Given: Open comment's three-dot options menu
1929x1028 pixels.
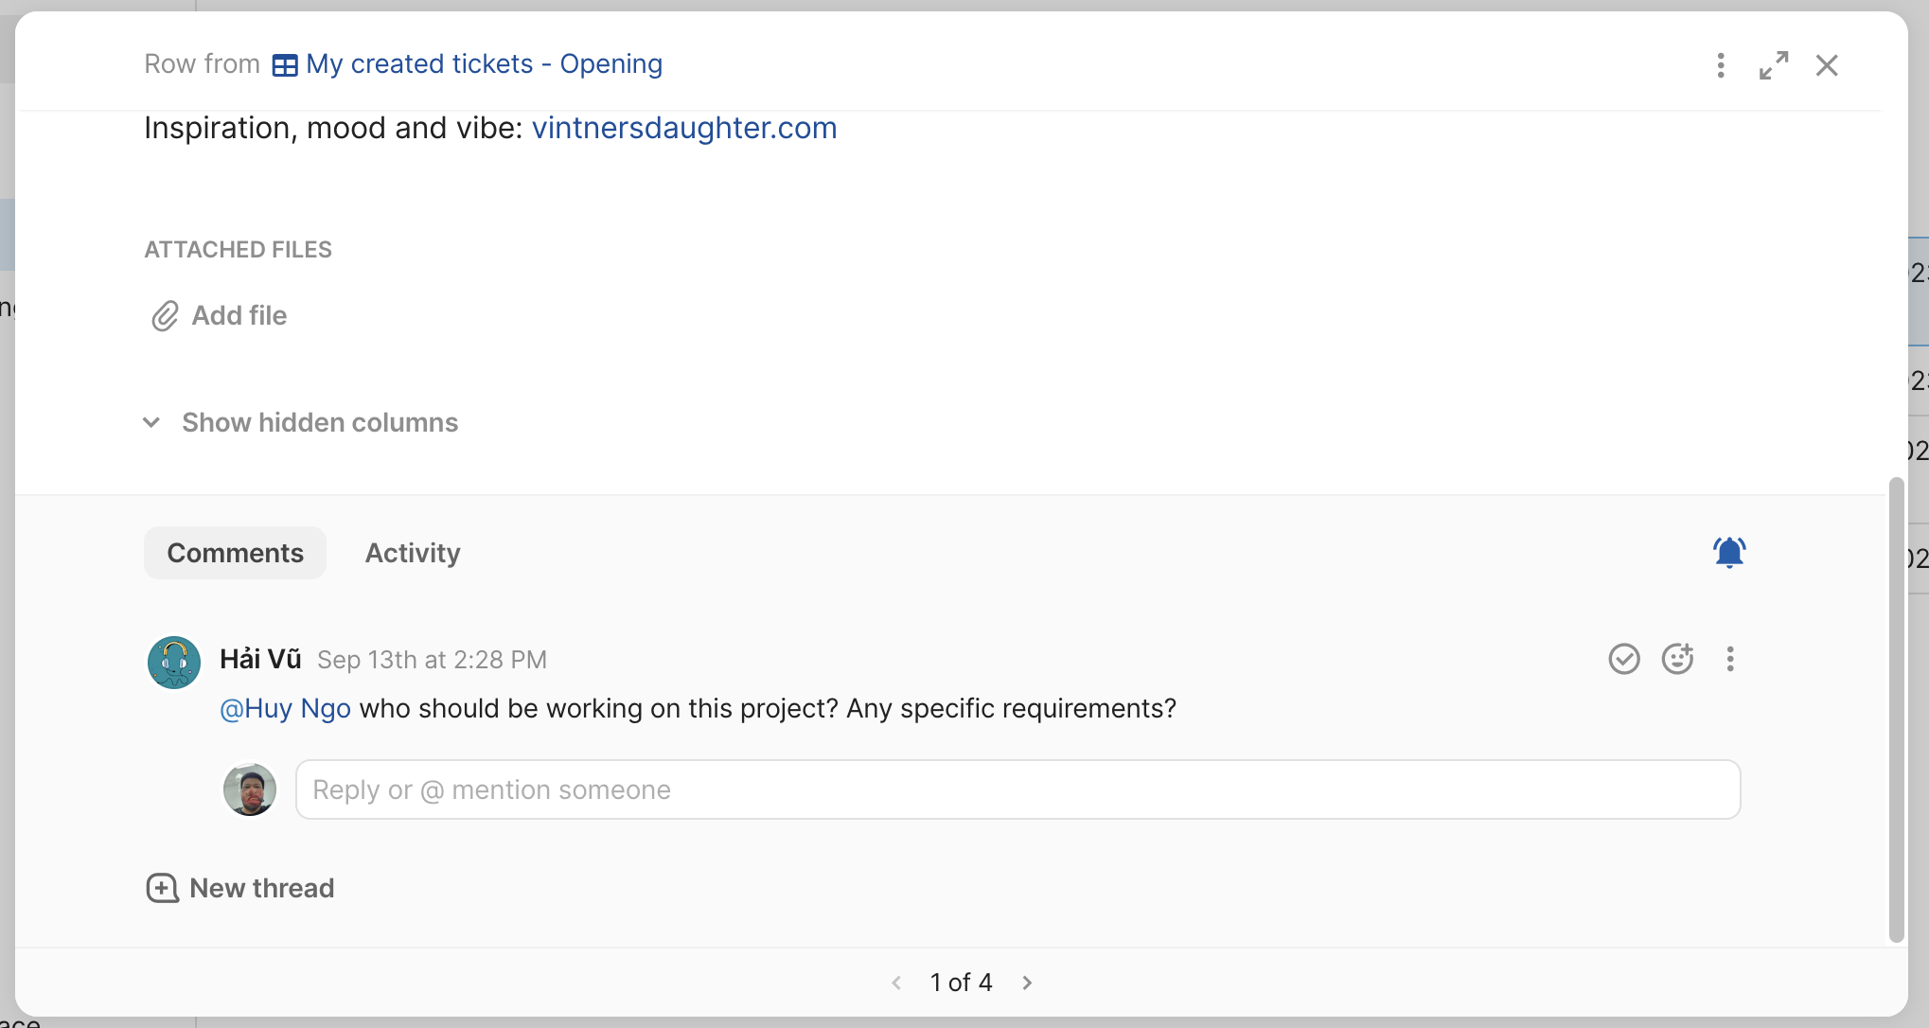Looking at the screenshot, I should tap(1730, 659).
